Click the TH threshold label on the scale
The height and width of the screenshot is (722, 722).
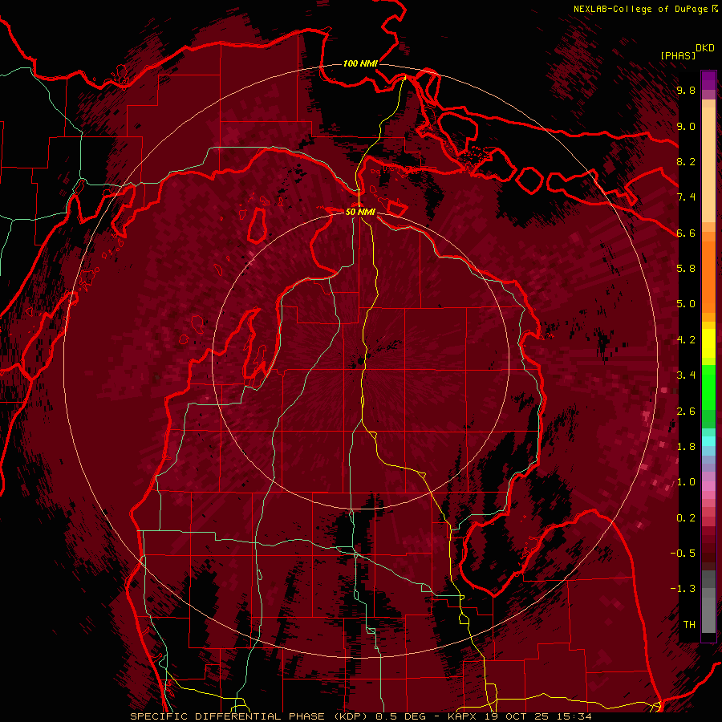[689, 625]
